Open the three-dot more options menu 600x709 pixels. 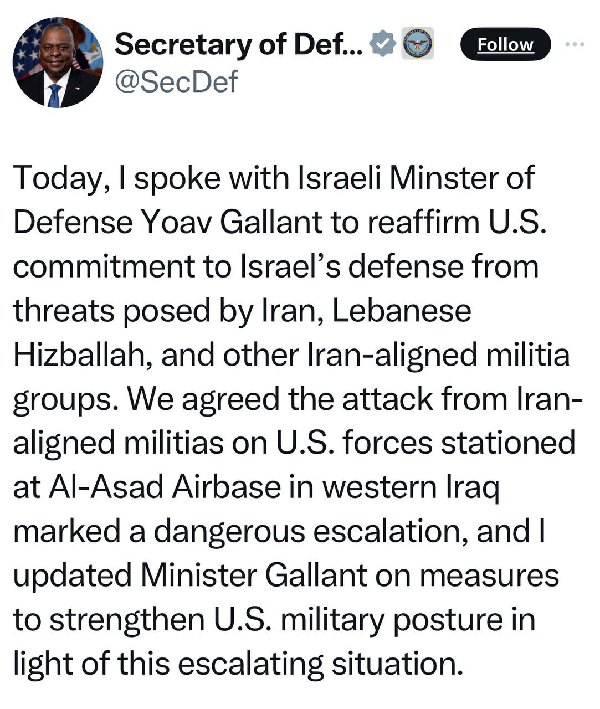(575, 44)
